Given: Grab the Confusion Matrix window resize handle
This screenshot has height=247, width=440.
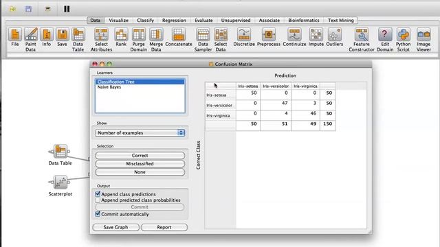Looking at the screenshot, I should 370,232.
